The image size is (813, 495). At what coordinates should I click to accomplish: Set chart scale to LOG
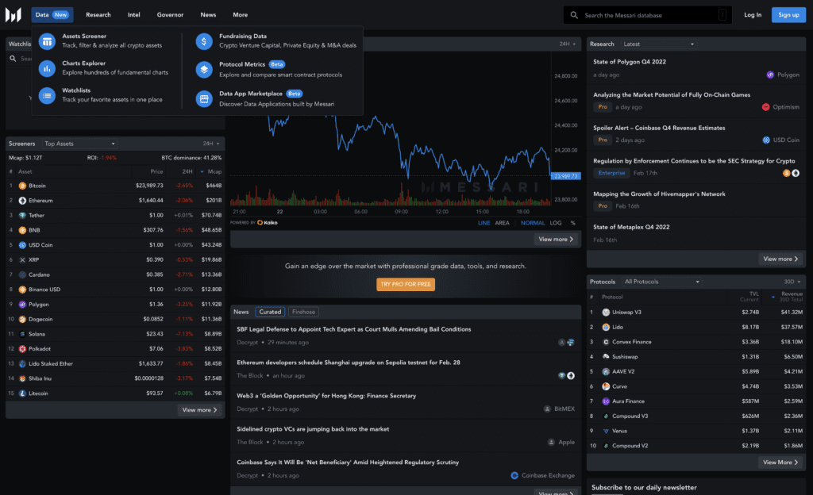coord(556,223)
